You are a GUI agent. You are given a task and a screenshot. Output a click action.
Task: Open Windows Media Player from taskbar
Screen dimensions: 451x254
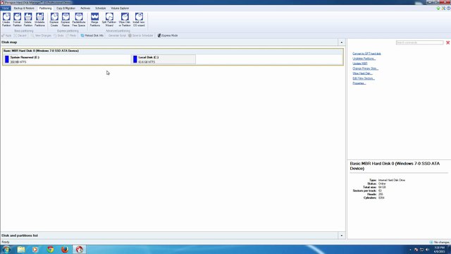point(35,249)
